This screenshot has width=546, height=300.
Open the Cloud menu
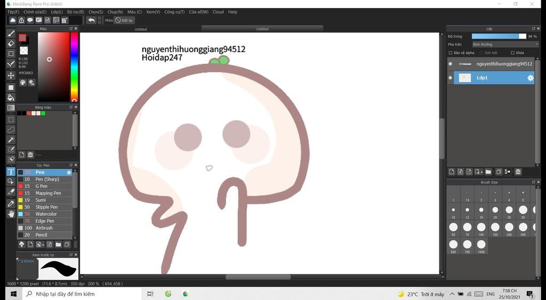218,12
